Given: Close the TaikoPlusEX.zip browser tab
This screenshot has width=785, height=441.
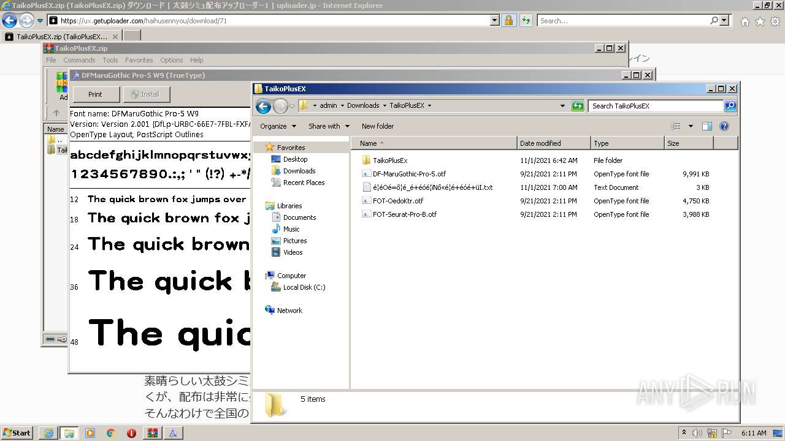Looking at the screenshot, I should 115,37.
